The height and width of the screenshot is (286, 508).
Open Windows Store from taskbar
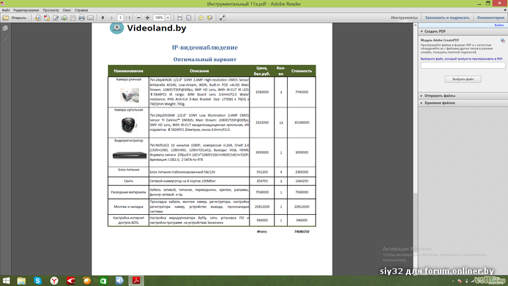[x=103, y=280]
